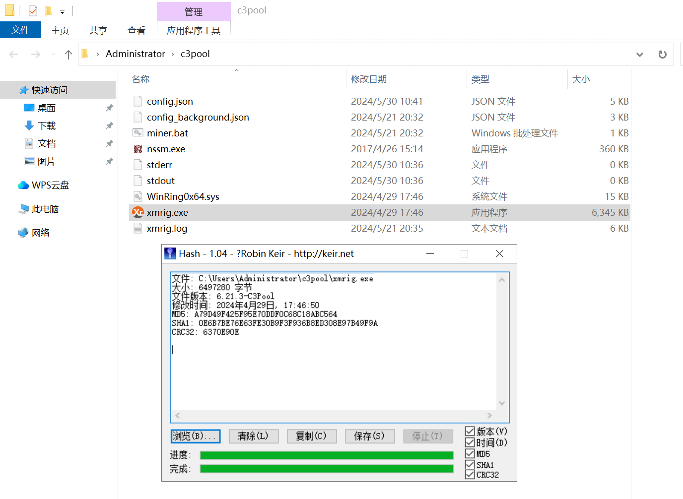Open the recent locations dropdown arrow

pyautogui.click(x=53, y=54)
